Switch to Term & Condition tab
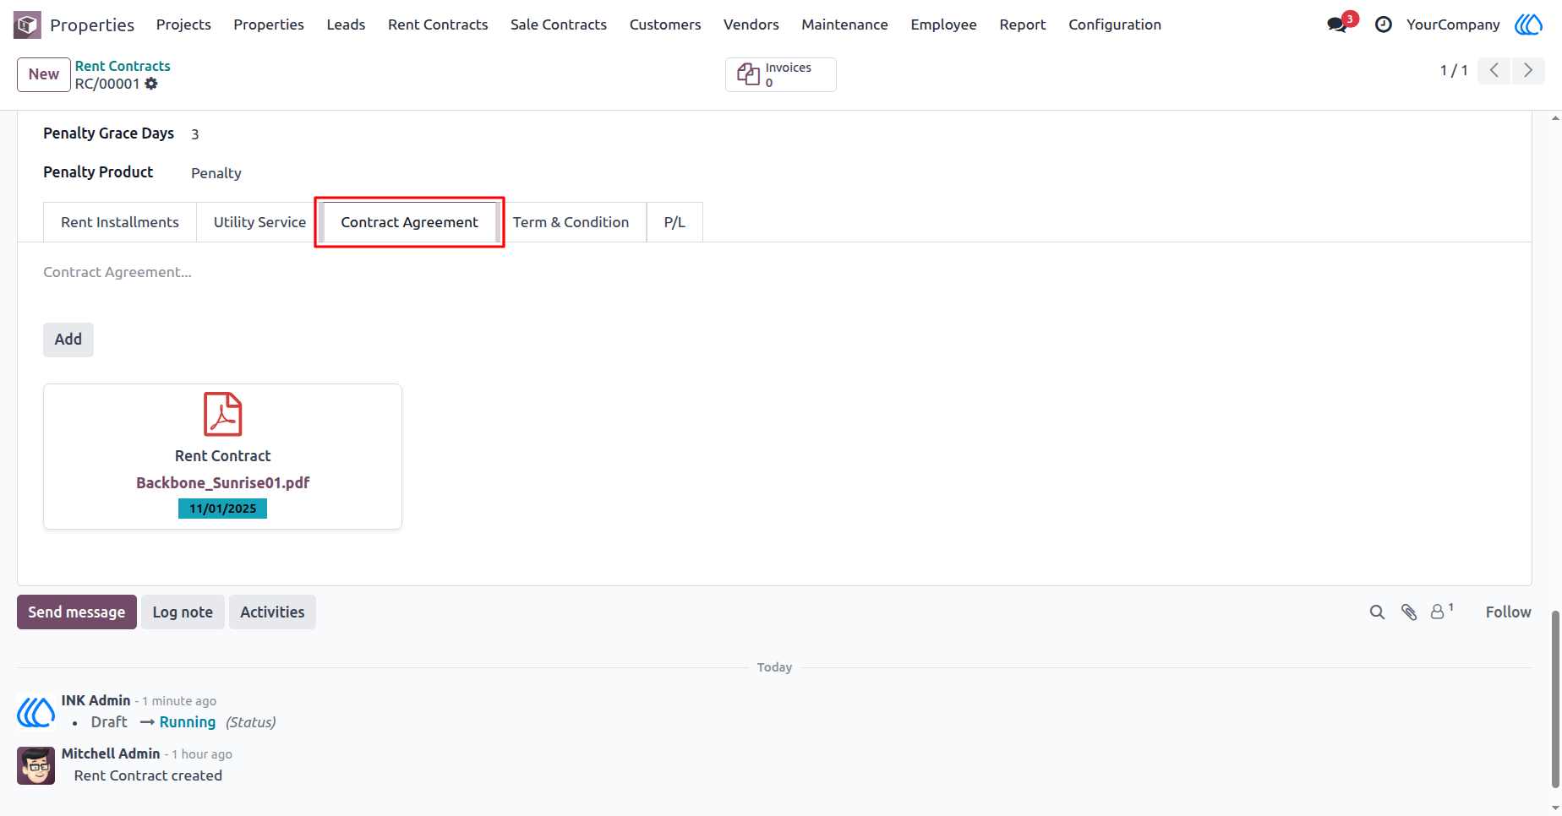 (x=571, y=222)
